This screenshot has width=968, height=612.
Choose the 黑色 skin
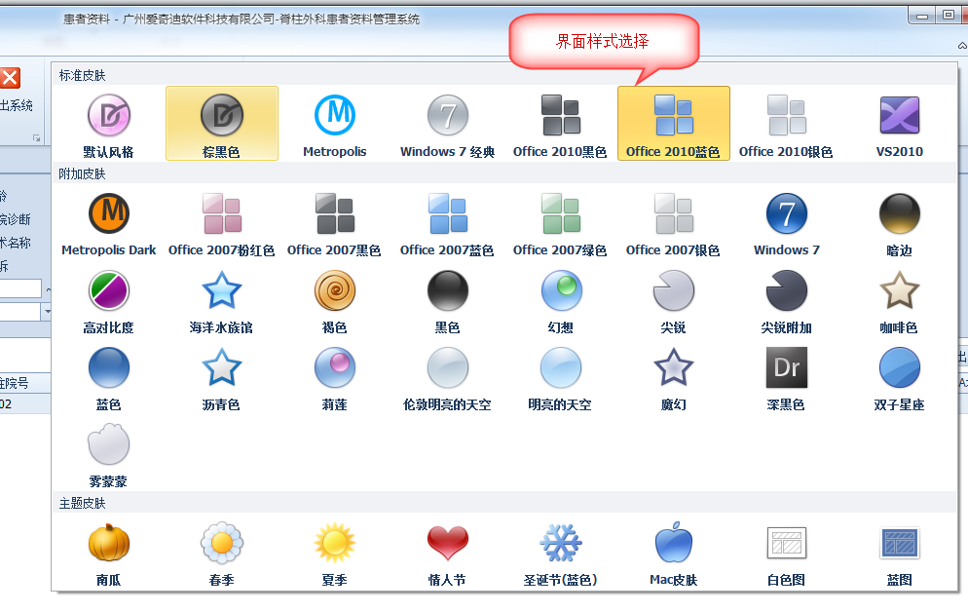pos(448,301)
